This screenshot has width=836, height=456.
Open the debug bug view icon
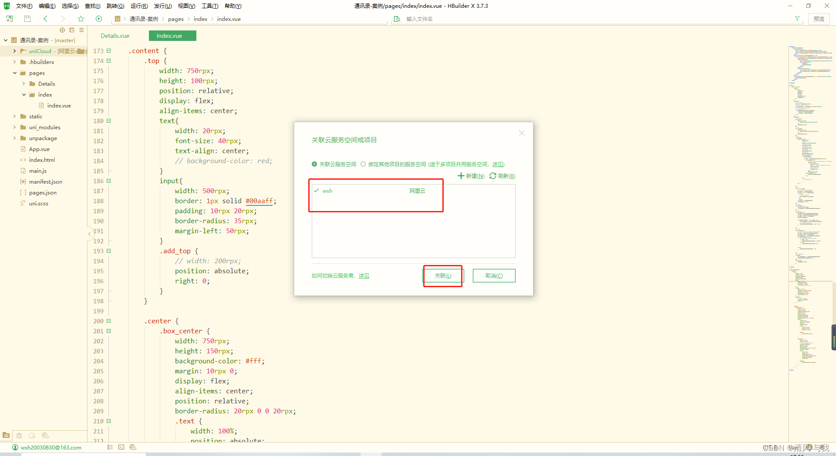point(19,435)
